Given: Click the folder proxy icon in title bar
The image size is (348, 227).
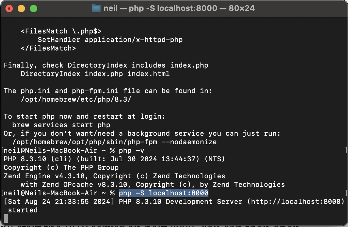Looking at the screenshot, I should (x=96, y=8).
